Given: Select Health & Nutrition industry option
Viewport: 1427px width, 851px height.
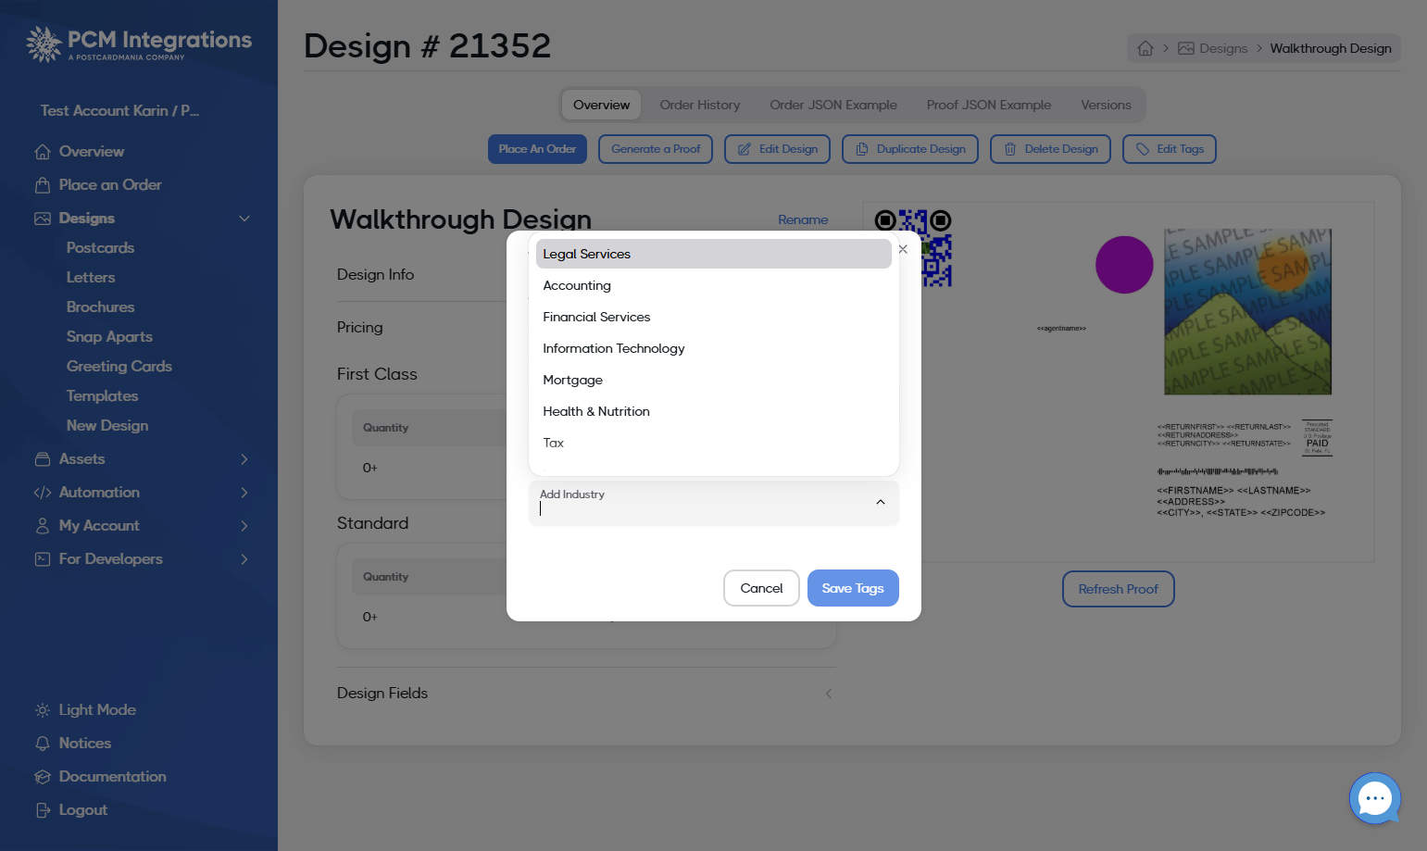Looking at the screenshot, I should pos(713,411).
